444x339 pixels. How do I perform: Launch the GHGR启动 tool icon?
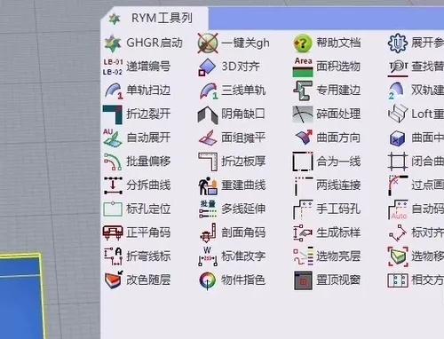pos(113,43)
